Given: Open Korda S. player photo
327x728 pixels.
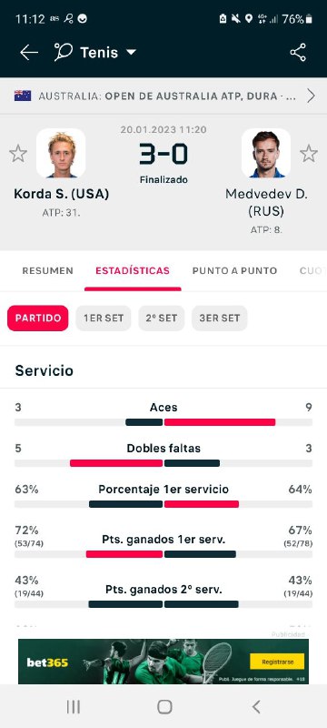Looking at the screenshot, I should 61,153.
